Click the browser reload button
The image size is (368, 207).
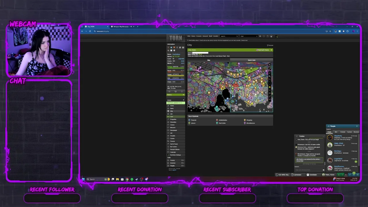point(90,31)
